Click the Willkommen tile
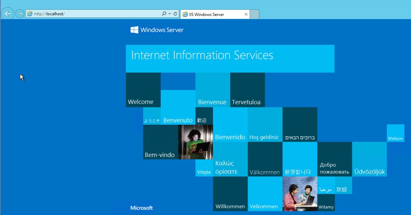 230,194
